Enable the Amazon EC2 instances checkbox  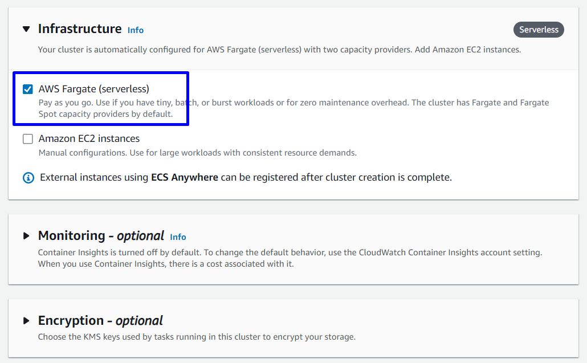(x=28, y=138)
